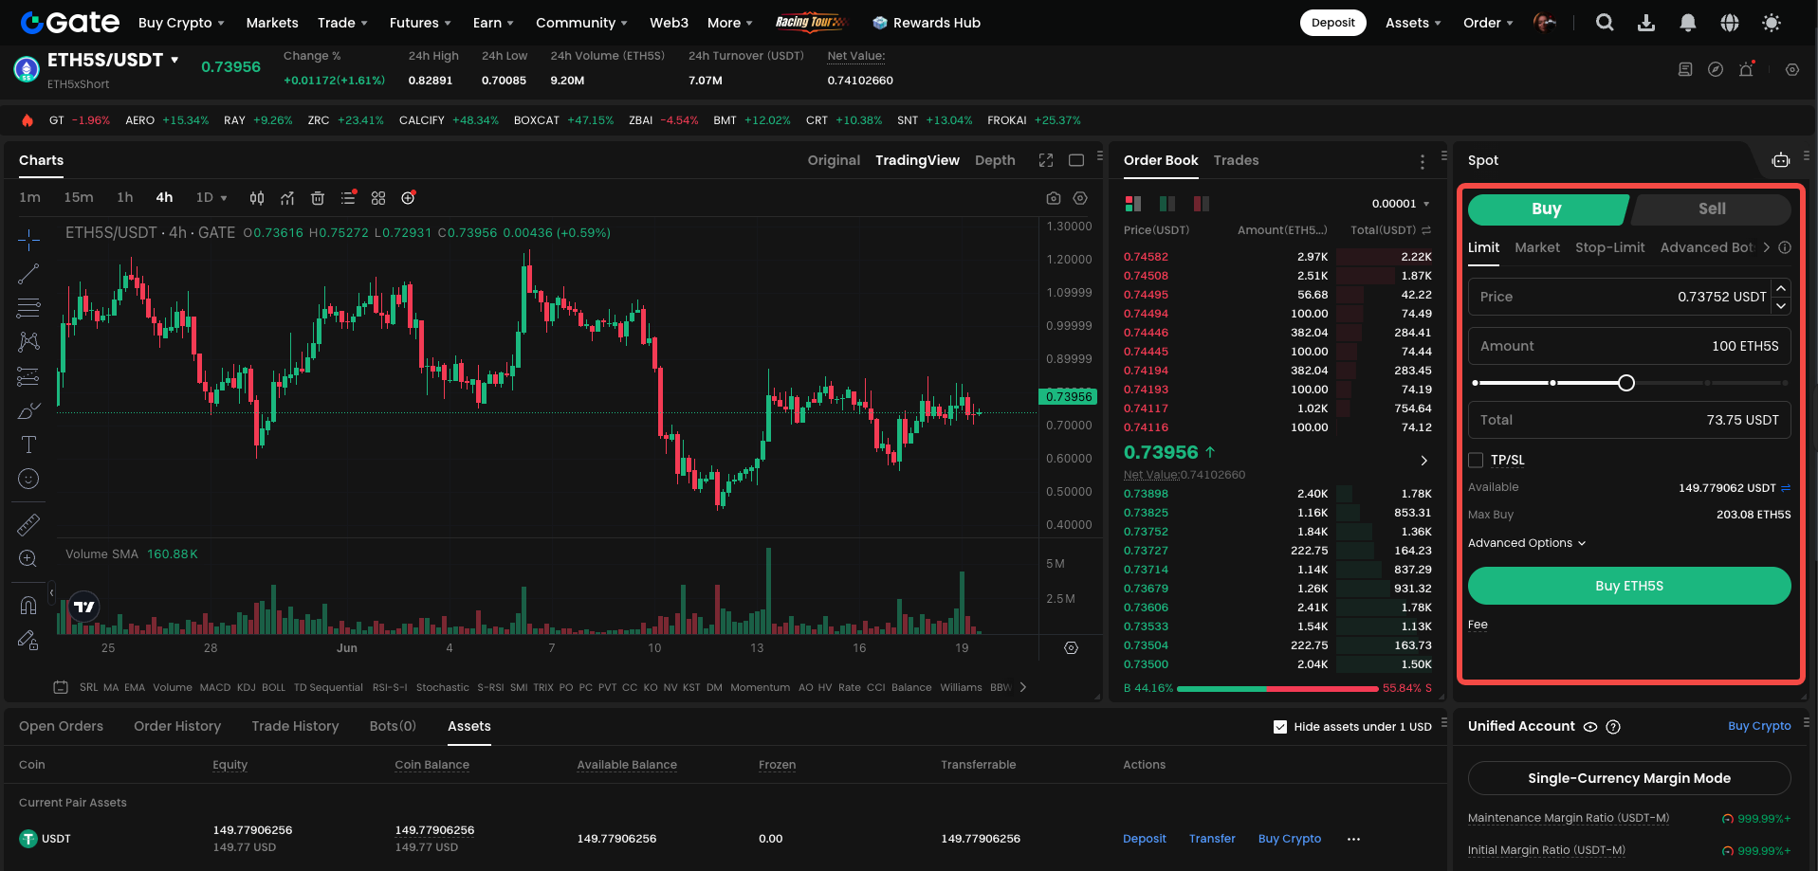Click the search magnifier icon in header
This screenshot has height=871, width=1818.
pyautogui.click(x=1604, y=23)
